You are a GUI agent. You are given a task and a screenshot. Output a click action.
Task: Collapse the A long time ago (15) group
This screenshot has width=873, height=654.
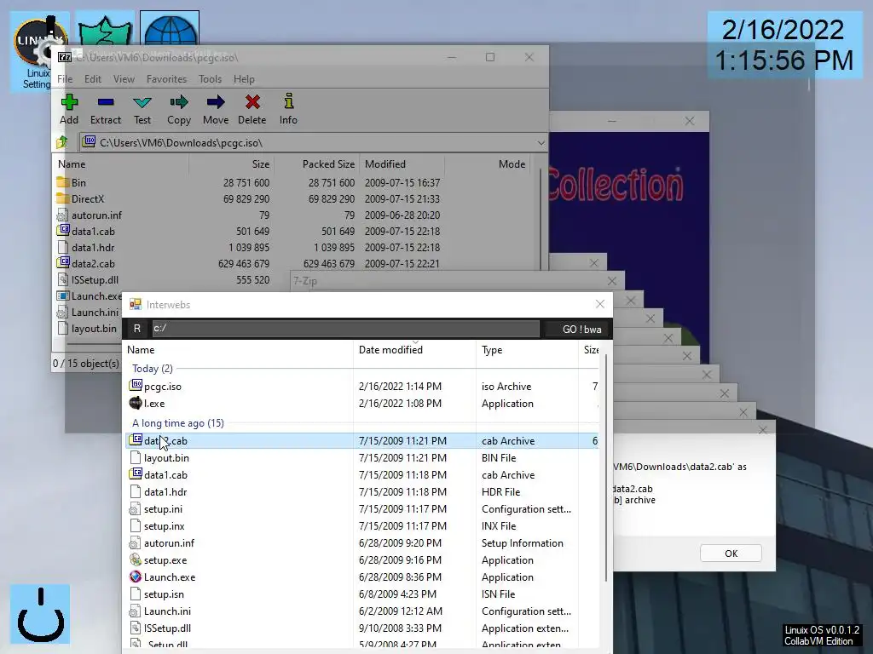pos(177,422)
